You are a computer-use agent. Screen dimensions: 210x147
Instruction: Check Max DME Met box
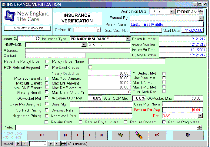(164, 87)
